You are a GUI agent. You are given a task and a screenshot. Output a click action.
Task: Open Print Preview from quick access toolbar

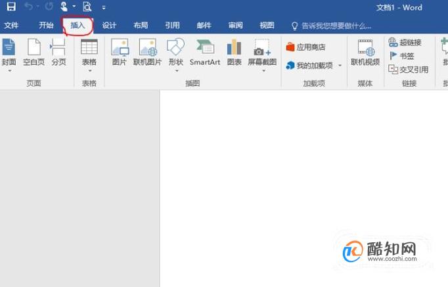(87, 7)
